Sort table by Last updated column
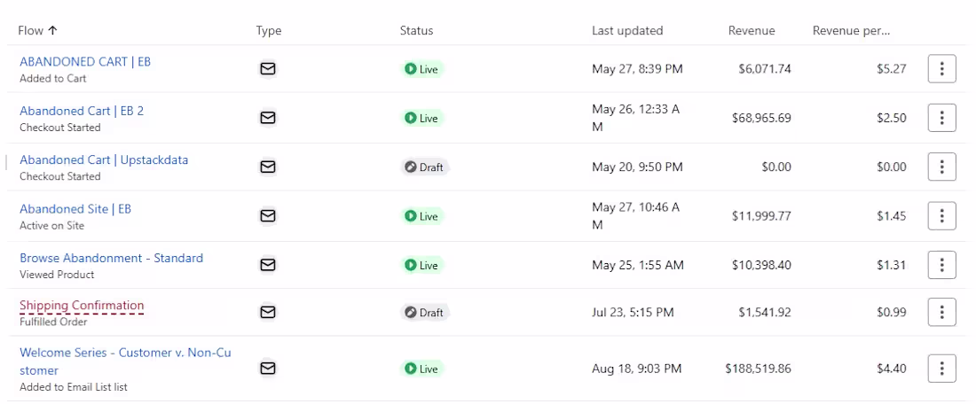The image size is (976, 404). (x=627, y=30)
